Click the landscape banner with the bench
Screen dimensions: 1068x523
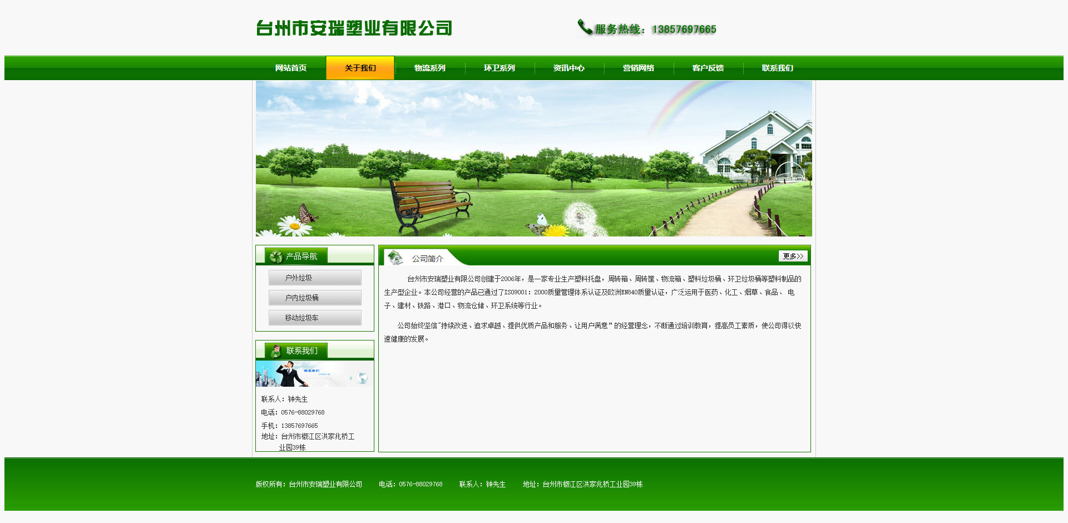533,159
